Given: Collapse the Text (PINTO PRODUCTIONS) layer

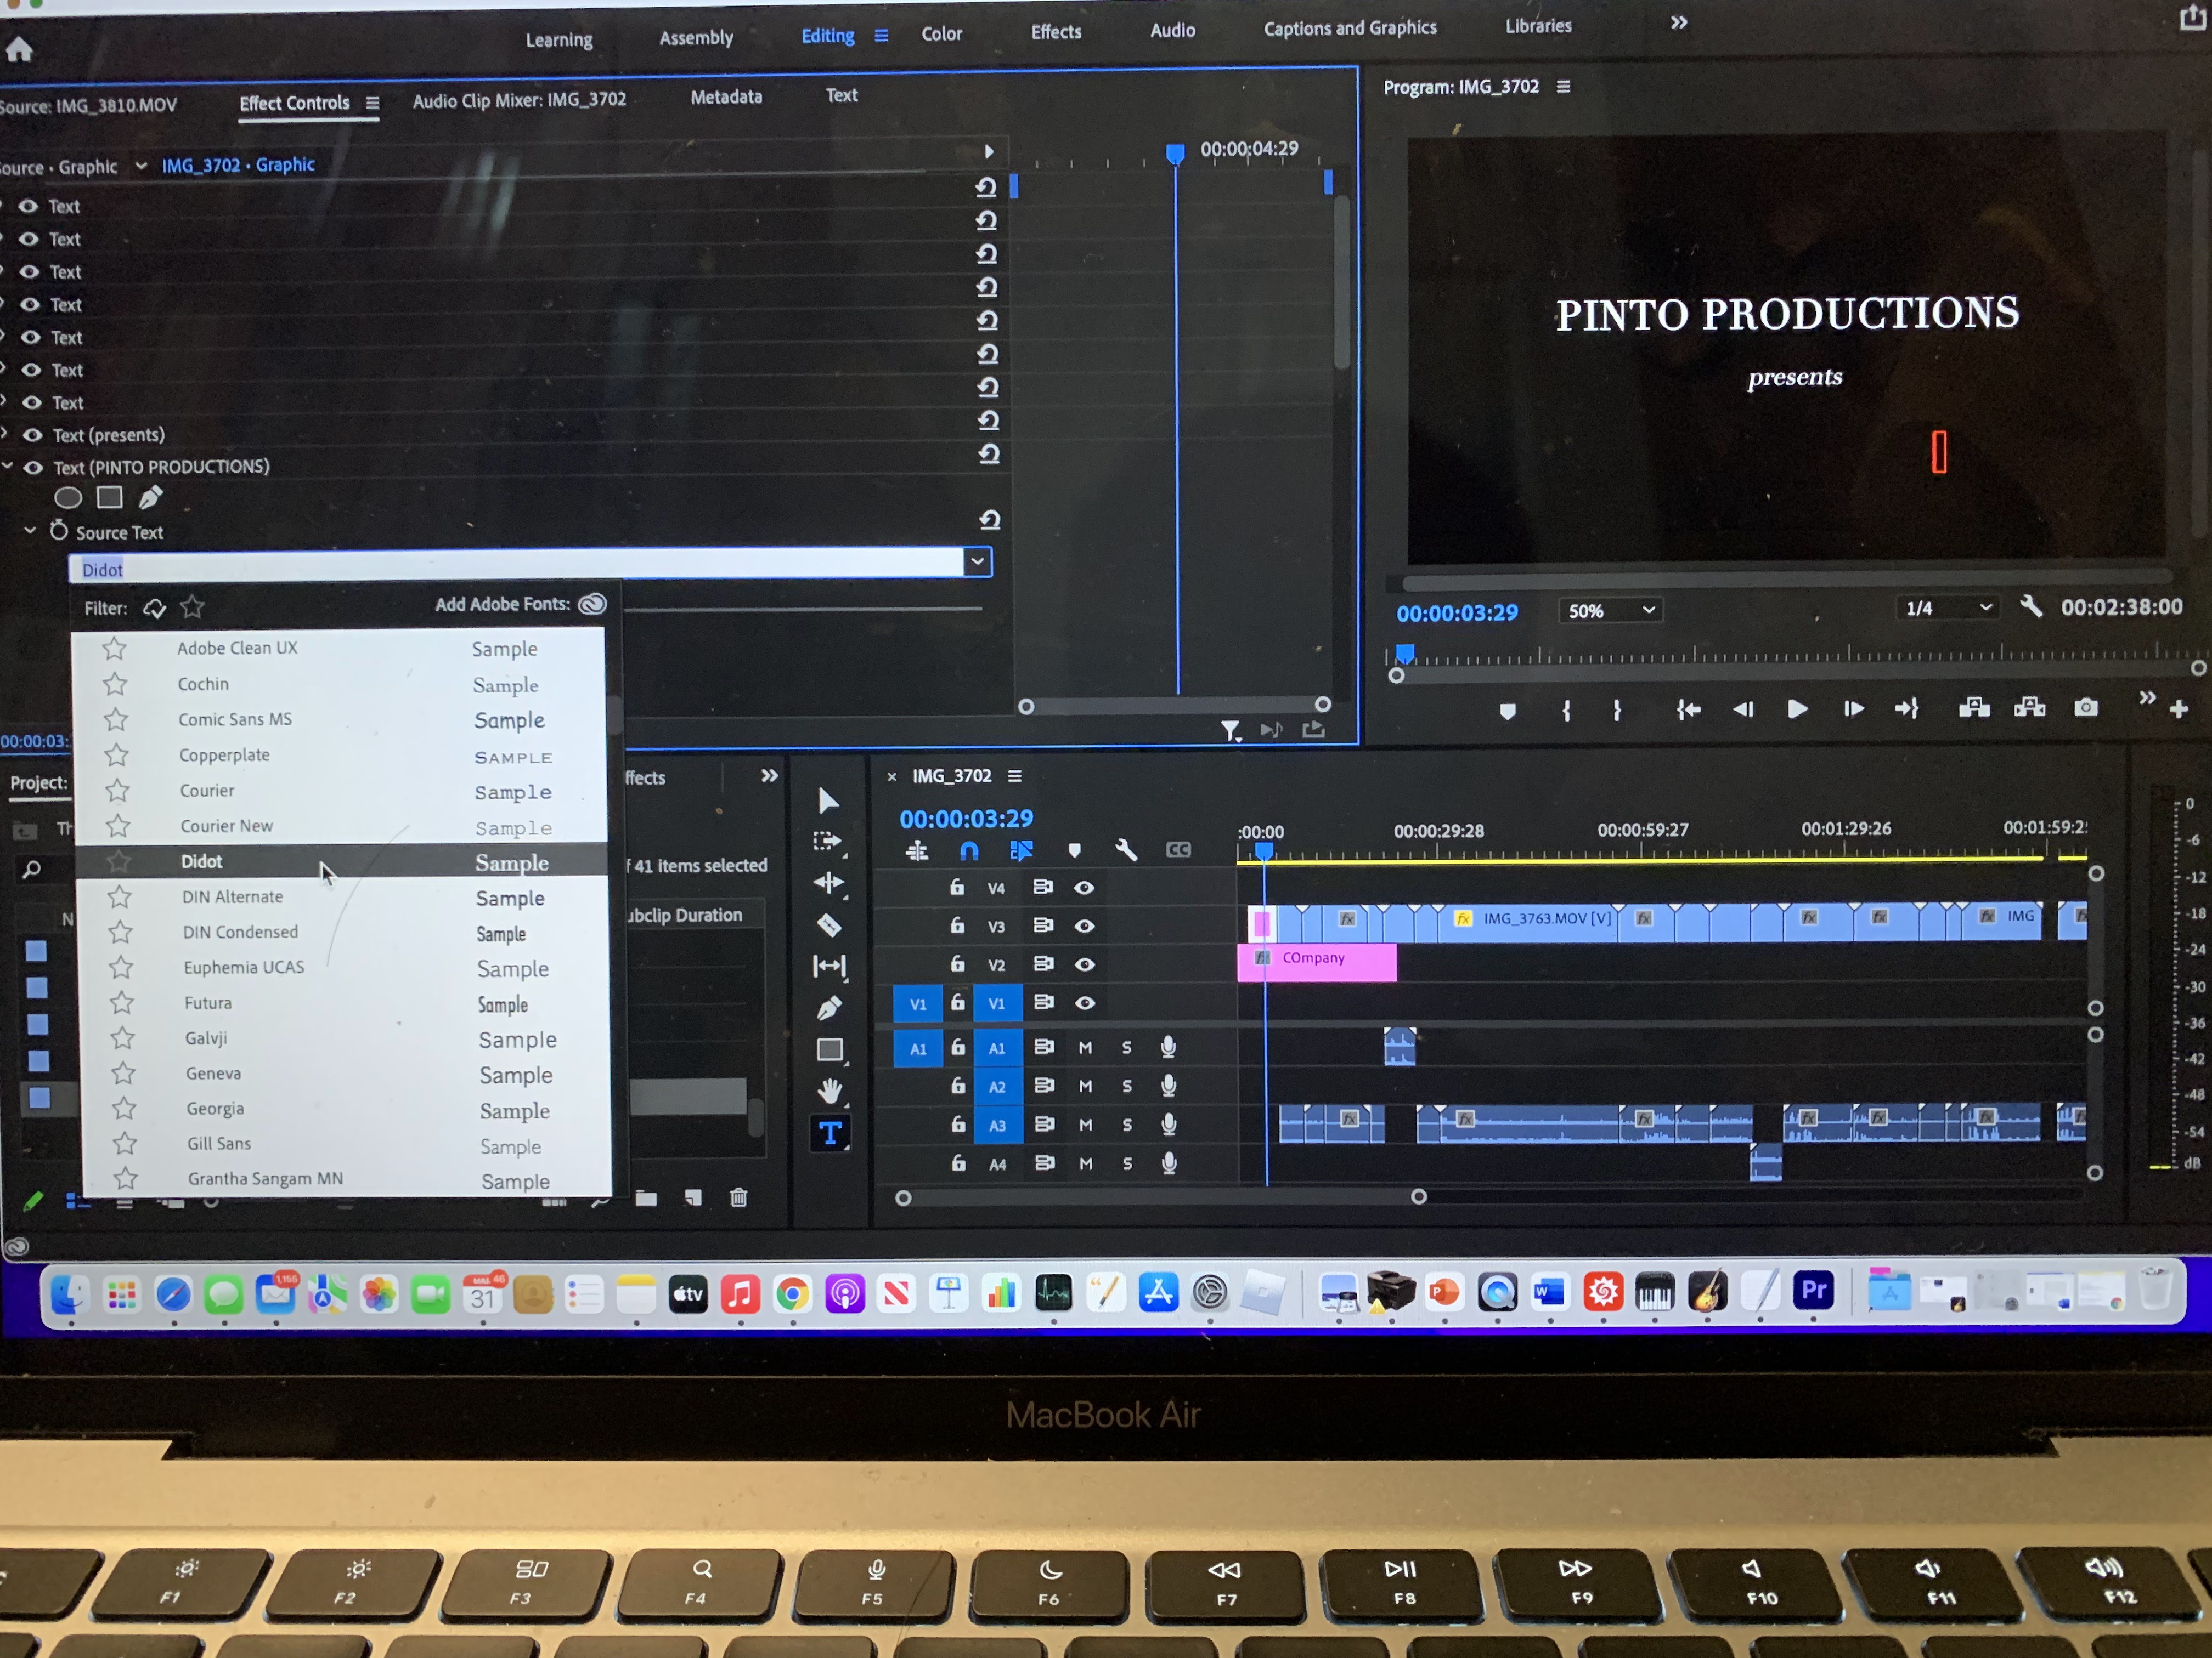Looking at the screenshot, I should [x=8, y=465].
